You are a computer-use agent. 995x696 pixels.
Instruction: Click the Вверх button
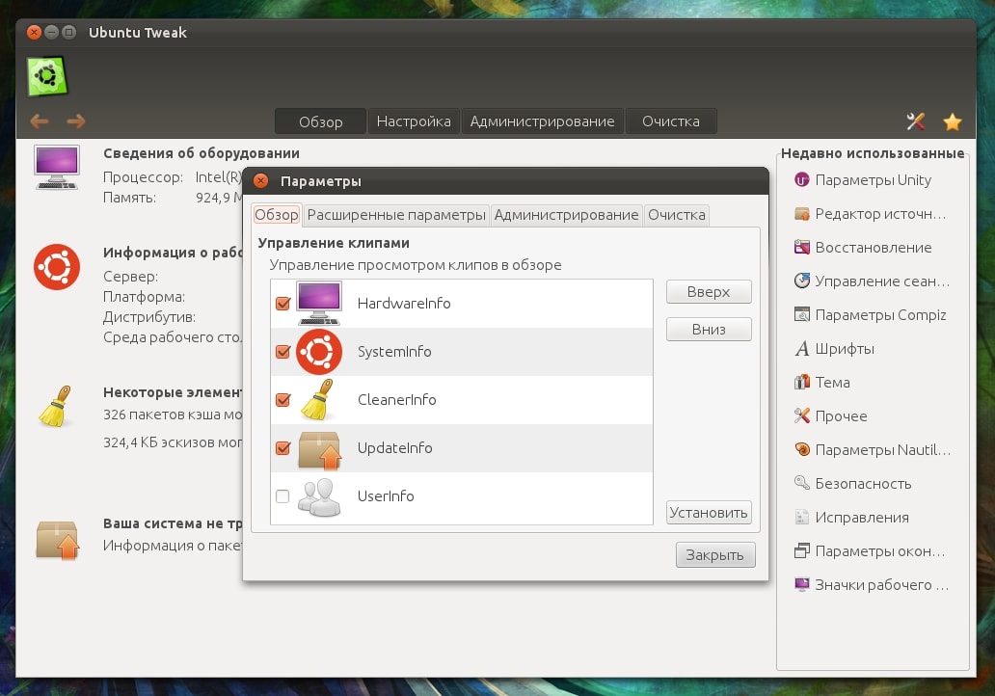click(709, 292)
